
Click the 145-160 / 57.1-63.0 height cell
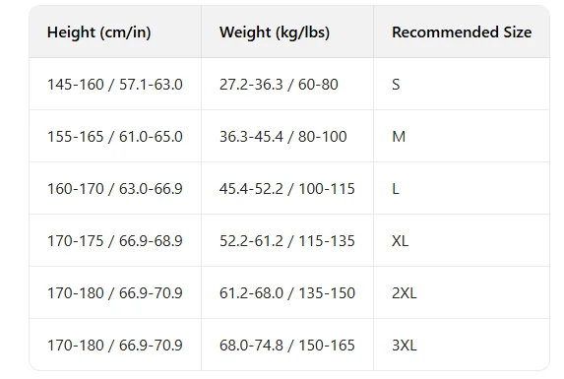[115, 84]
